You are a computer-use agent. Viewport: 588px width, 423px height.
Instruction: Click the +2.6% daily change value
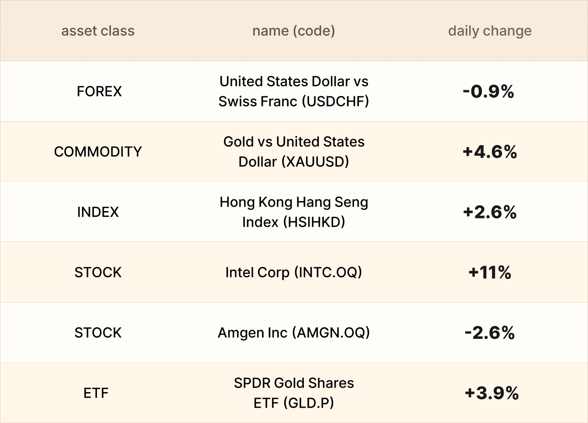click(490, 212)
